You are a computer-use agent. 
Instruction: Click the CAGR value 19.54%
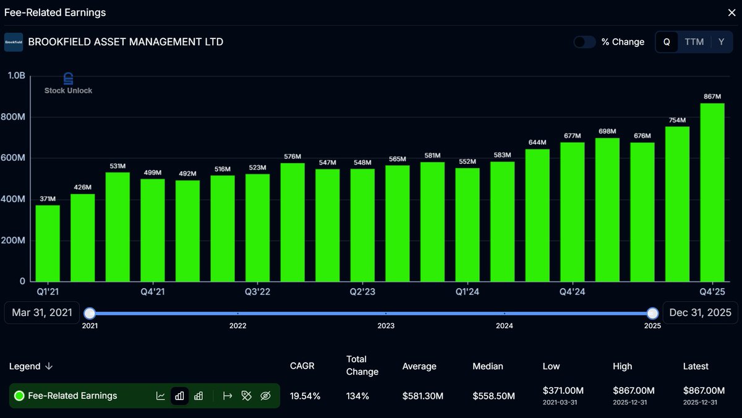click(x=305, y=396)
